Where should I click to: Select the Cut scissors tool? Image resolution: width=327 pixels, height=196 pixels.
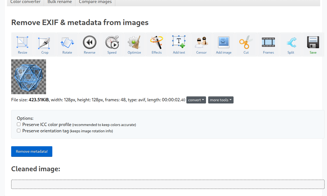click(x=246, y=45)
